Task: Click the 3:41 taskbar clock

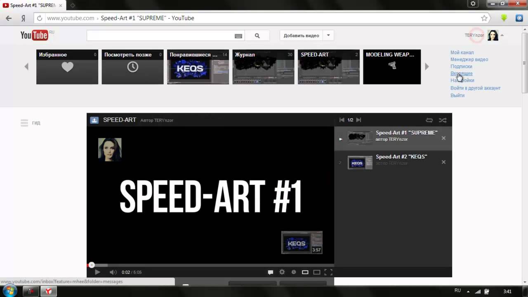Action: tap(507, 291)
